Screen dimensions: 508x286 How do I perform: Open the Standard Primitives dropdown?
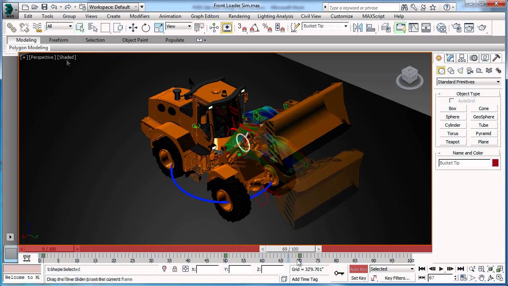(x=469, y=82)
